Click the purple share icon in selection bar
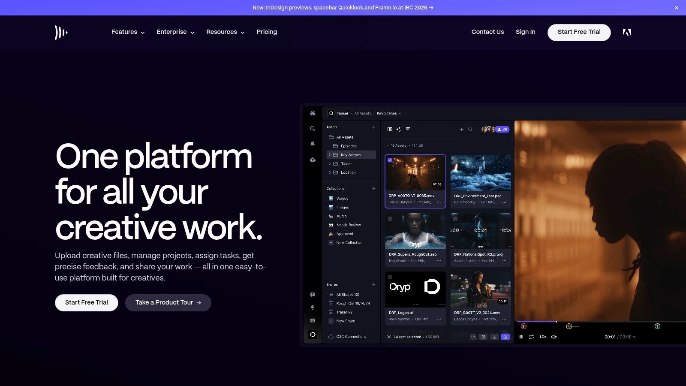This screenshot has height=386, width=686. click(x=505, y=337)
